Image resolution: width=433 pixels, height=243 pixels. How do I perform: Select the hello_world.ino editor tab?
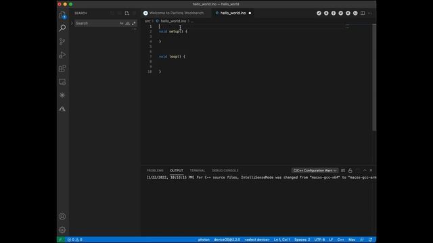tap(233, 13)
